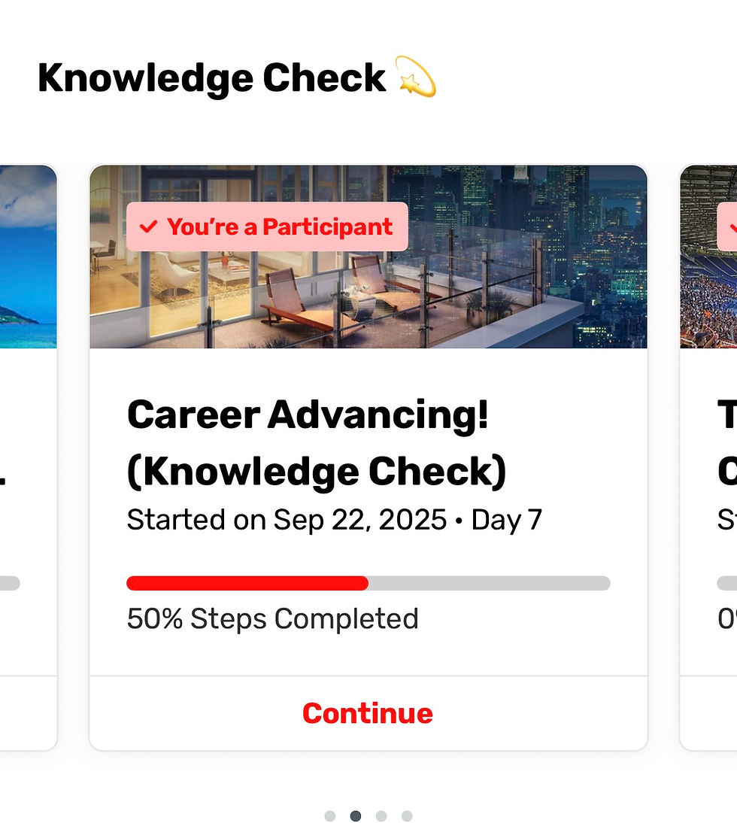The image size is (737, 823).
Task: Click the "You're a Participant" badge
Action: [267, 226]
